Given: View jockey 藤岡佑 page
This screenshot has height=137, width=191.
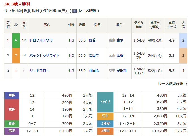Looking at the screenshot, I should point(94,71).
